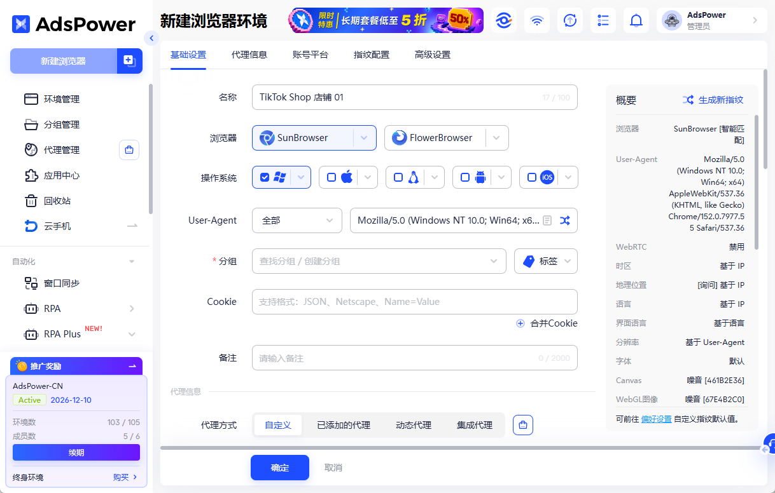Open the 偏好设置 link

[656, 419]
